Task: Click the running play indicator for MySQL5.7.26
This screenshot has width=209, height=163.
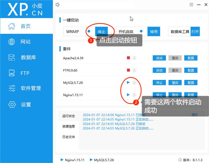Action: pyautogui.click(x=128, y=82)
